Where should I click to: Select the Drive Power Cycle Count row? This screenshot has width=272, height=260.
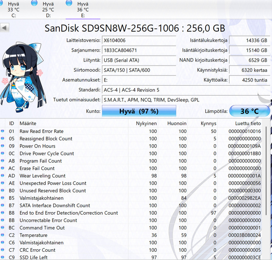click(x=131, y=154)
